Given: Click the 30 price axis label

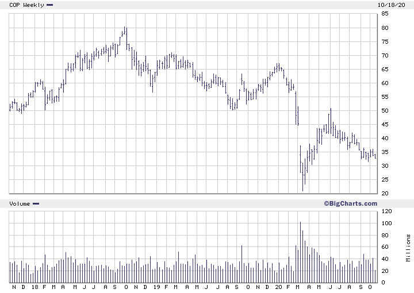Looking at the screenshot, I should pyautogui.click(x=385, y=165).
